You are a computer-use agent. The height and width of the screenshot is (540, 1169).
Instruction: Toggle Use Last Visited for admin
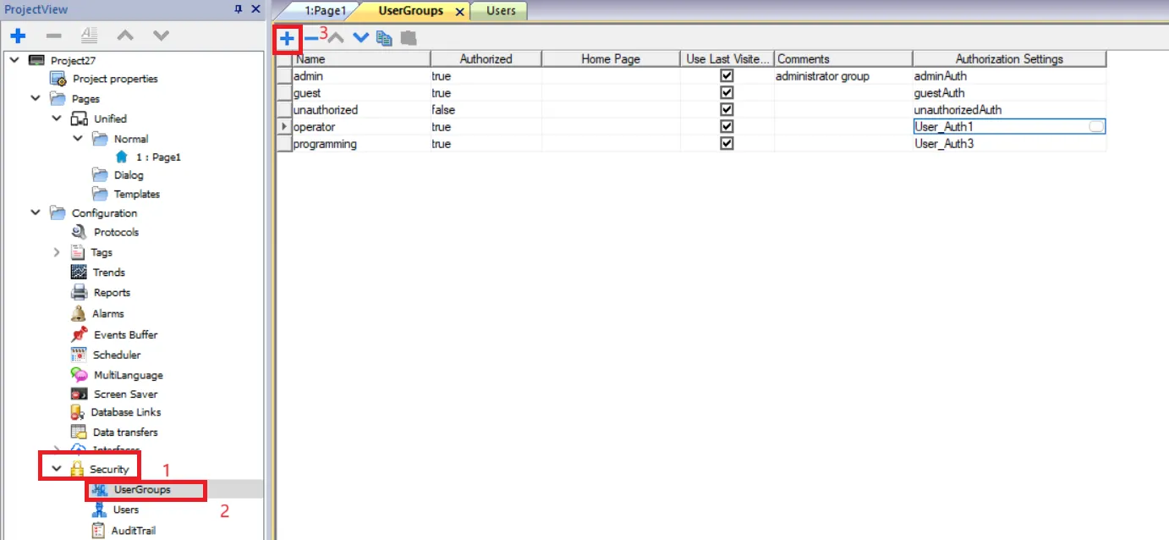pyautogui.click(x=727, y=76)
